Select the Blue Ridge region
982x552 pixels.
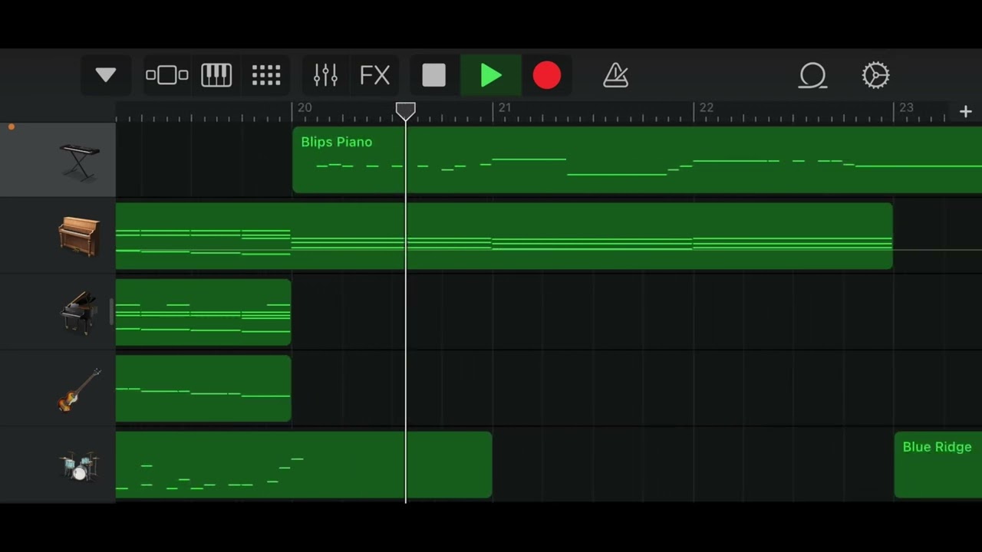938,465
